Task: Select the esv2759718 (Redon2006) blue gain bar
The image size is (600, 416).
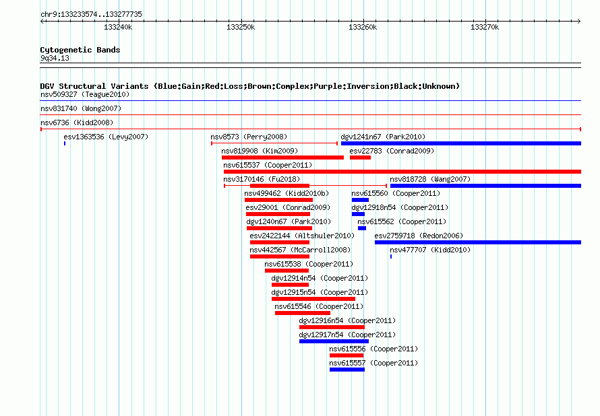Action: pyautogui.click(x=478, y=242)
